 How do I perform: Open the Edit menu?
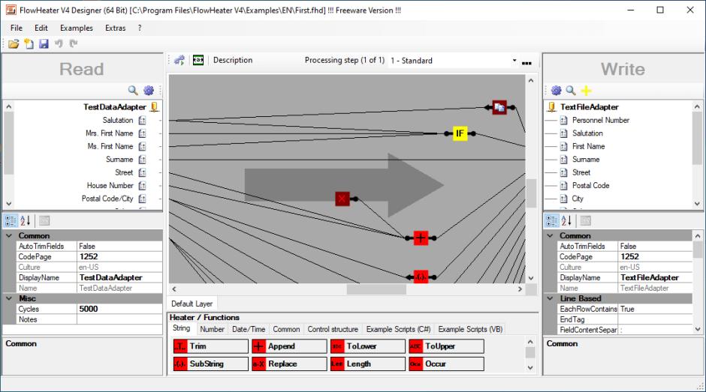point(41,28)
